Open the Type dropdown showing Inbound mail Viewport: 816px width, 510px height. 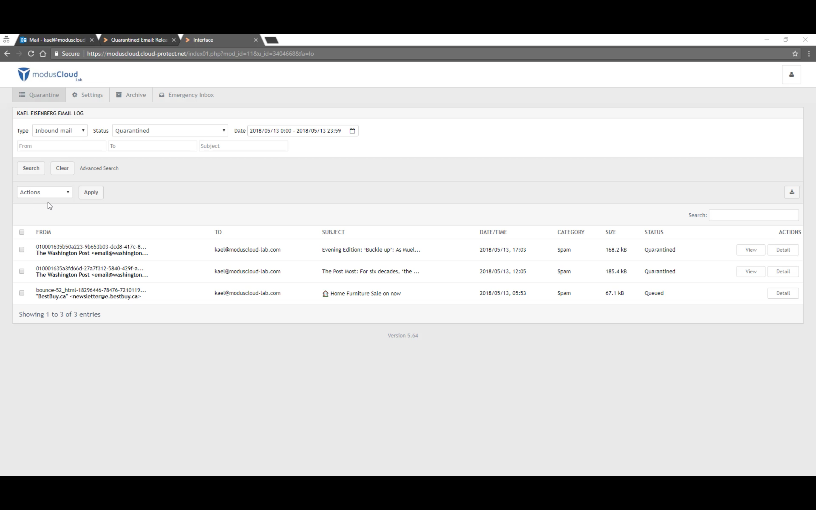point(60,131)
